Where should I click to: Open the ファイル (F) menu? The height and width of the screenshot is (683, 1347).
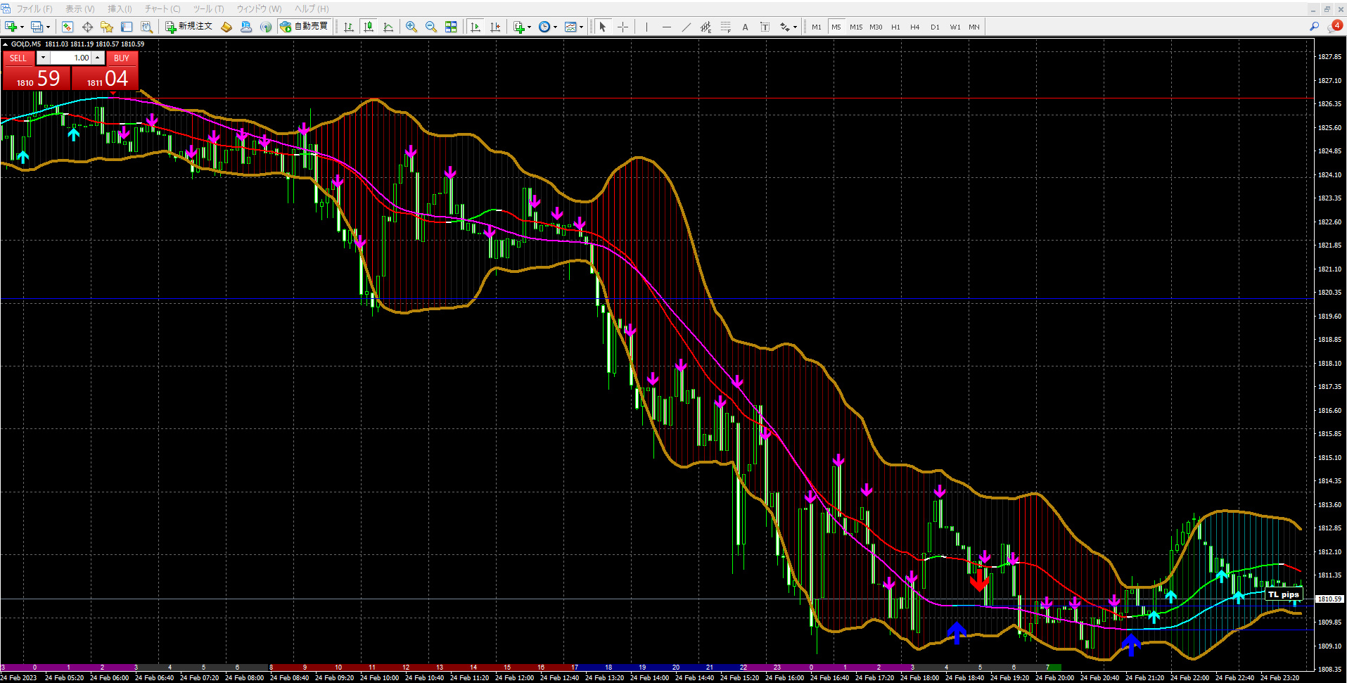(34, 9)
